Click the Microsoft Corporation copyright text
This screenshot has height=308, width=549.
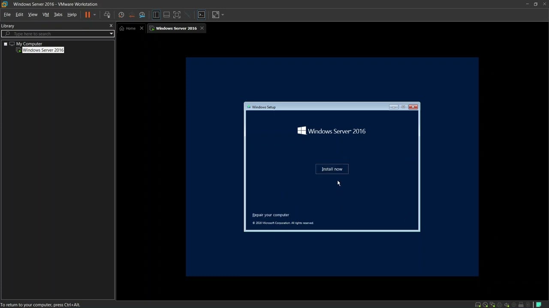coord(283,223)
